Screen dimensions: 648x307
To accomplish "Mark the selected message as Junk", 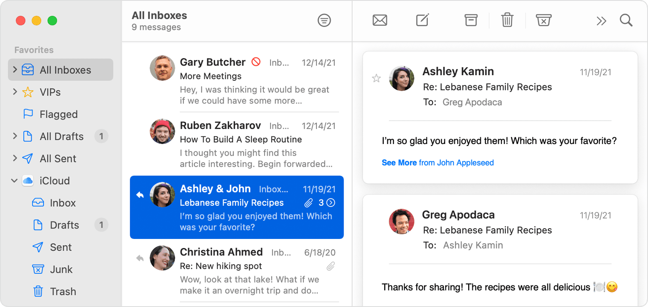I will tap(543, 20).
